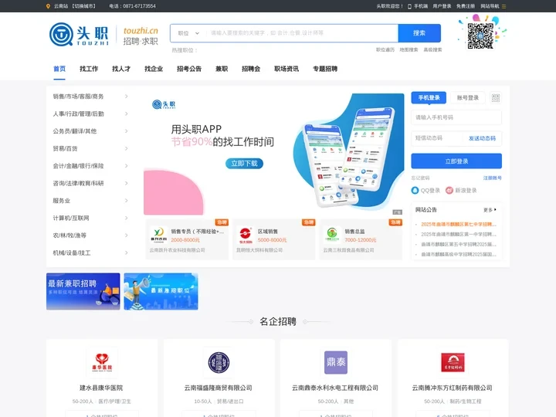Open the purple 鼎泰 logo
The height and width of the screenshot is (417, 556).
click(x=336, y=362)
